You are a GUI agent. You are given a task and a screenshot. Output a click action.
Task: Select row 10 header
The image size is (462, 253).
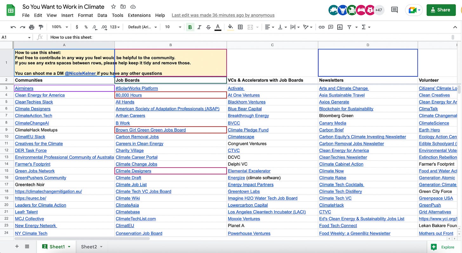coord(6,136)
